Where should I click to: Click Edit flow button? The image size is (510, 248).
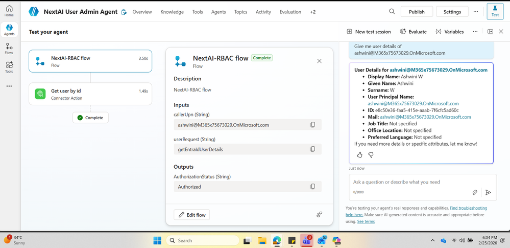[192, 215]
